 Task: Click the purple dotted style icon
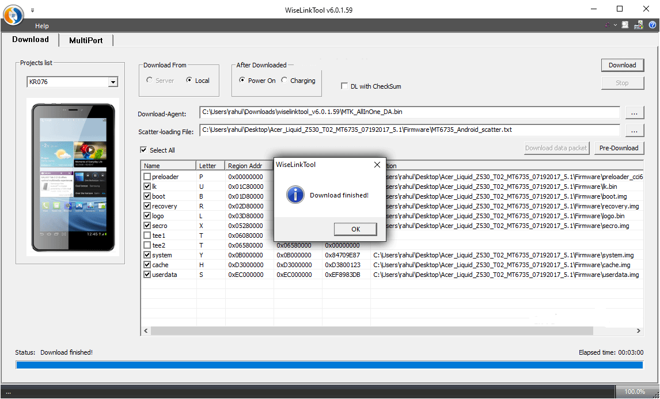608,25
